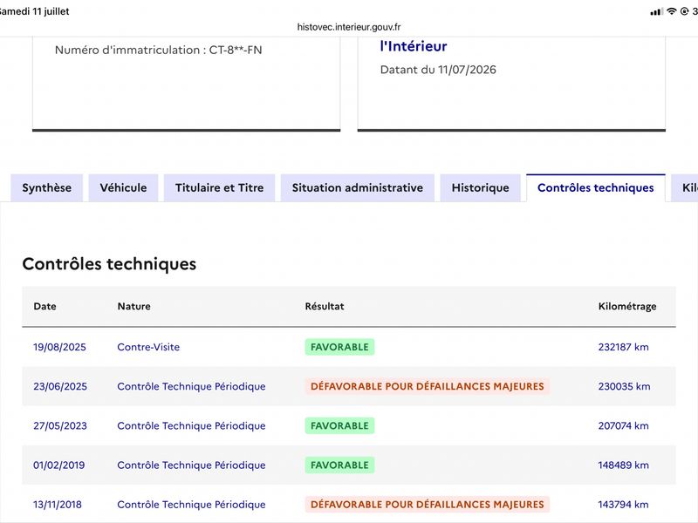Select date 23/06/2025
This screenshot has height=523, width=698.
[60, 386]
